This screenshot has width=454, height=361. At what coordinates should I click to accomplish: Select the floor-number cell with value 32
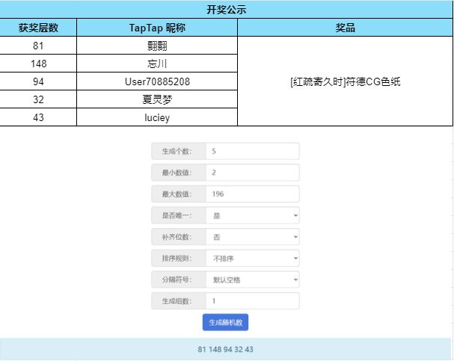tap(38, 99)
